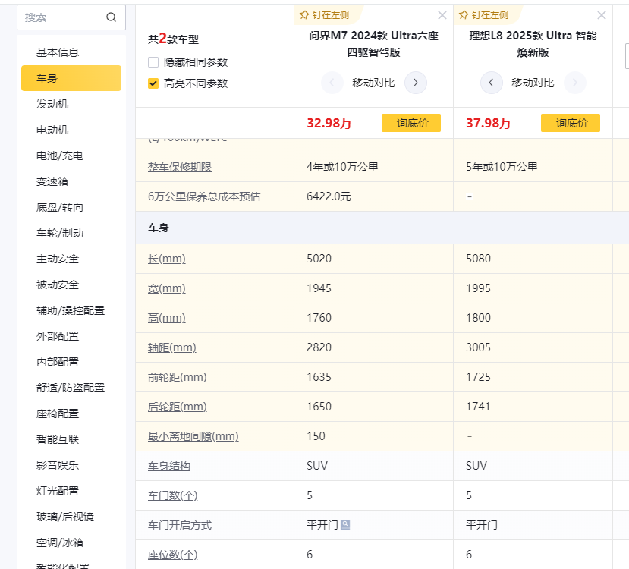629x569 pixels.
Task: Select 智能互联 in sidebar
Action: [x=58, y=439]
